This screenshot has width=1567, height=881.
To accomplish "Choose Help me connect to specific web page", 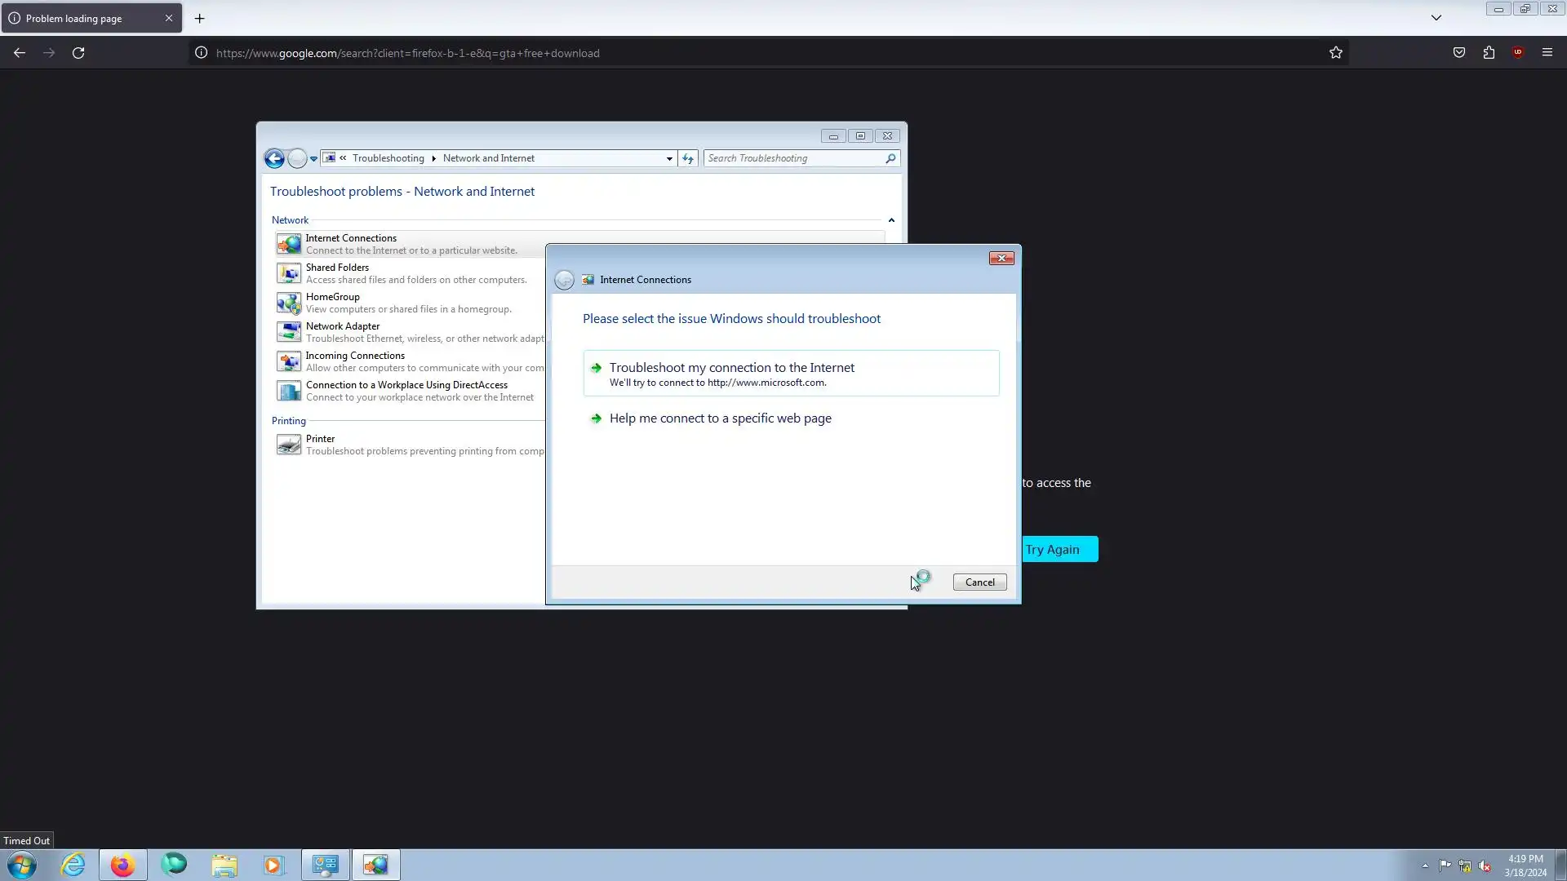I will pos(720,418).
